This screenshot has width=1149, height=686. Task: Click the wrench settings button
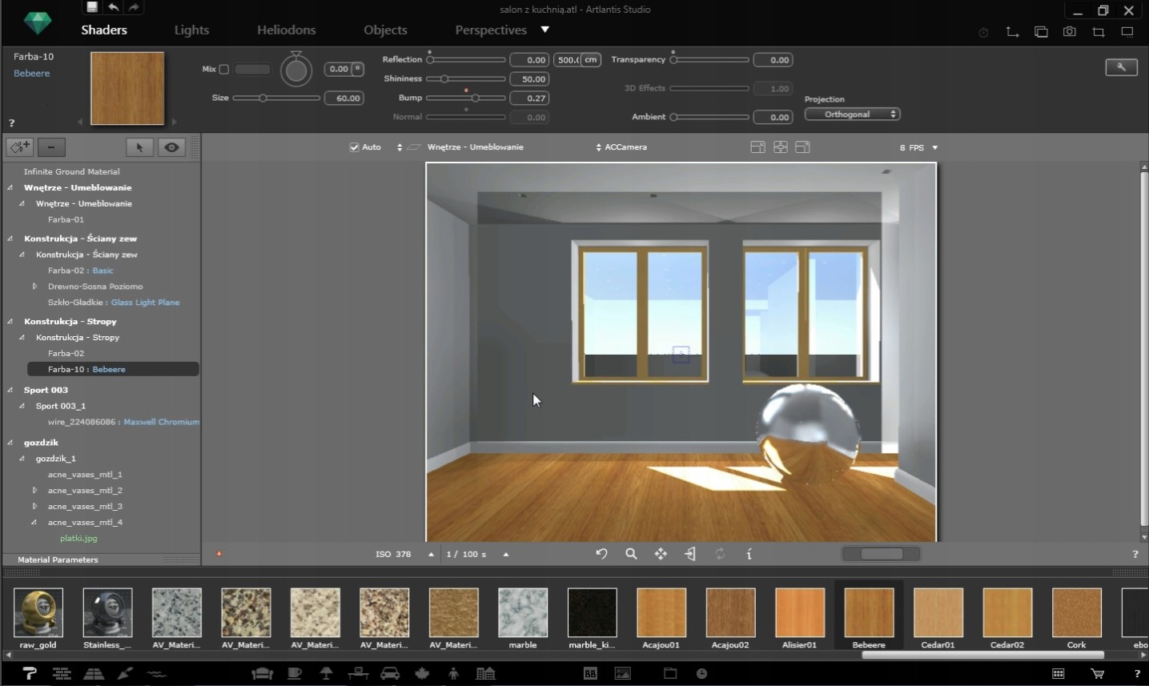[x=1121, y=67]
